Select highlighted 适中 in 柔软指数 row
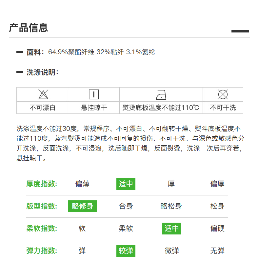This screenshot has width=259, height=262. coord(172,229)
